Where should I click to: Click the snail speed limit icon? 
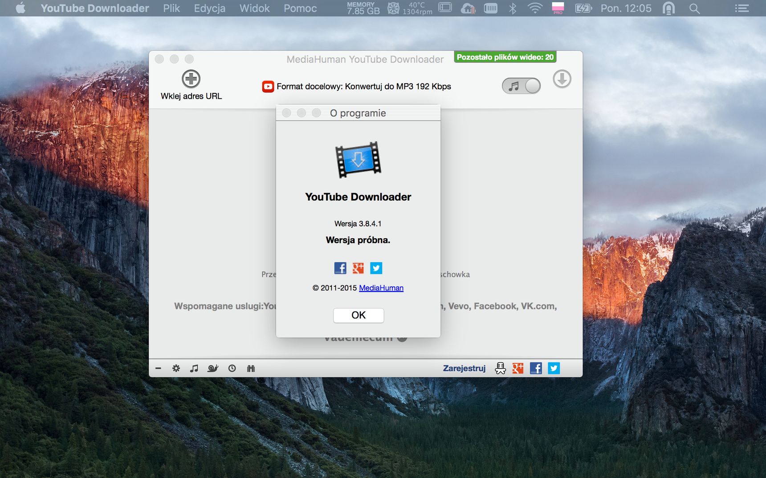213,368
